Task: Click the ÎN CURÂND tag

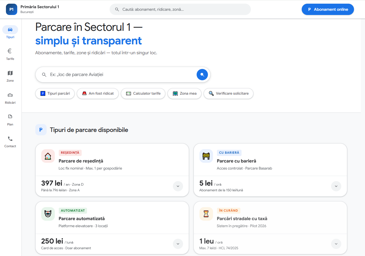Action: click(x=229, y=211)
